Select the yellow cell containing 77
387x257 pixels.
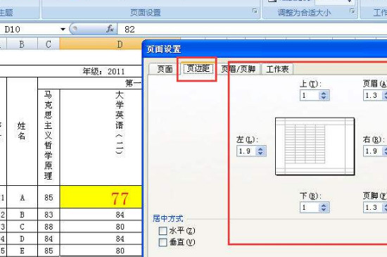[101, 197]
